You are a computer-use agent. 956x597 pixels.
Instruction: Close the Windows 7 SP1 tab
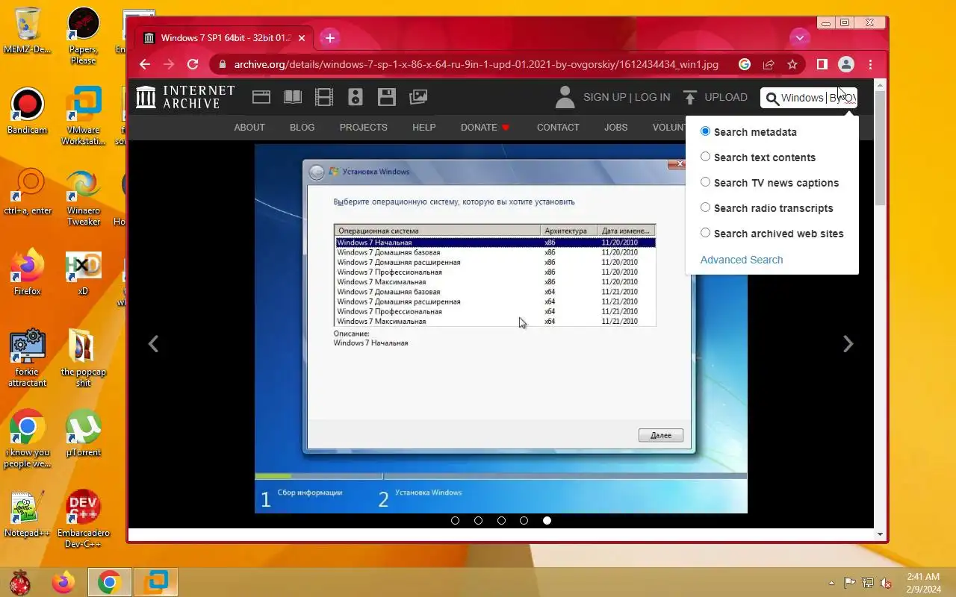coord(302,38)
